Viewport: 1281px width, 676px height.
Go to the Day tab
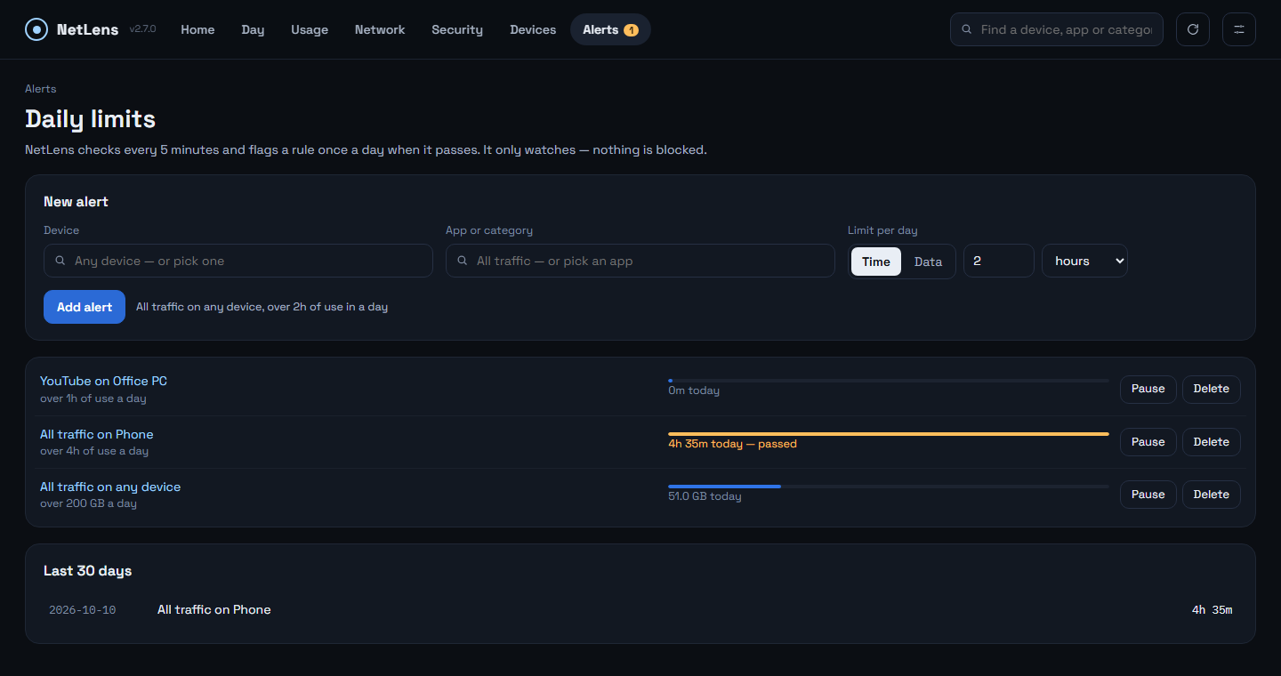tap(253, 29)
